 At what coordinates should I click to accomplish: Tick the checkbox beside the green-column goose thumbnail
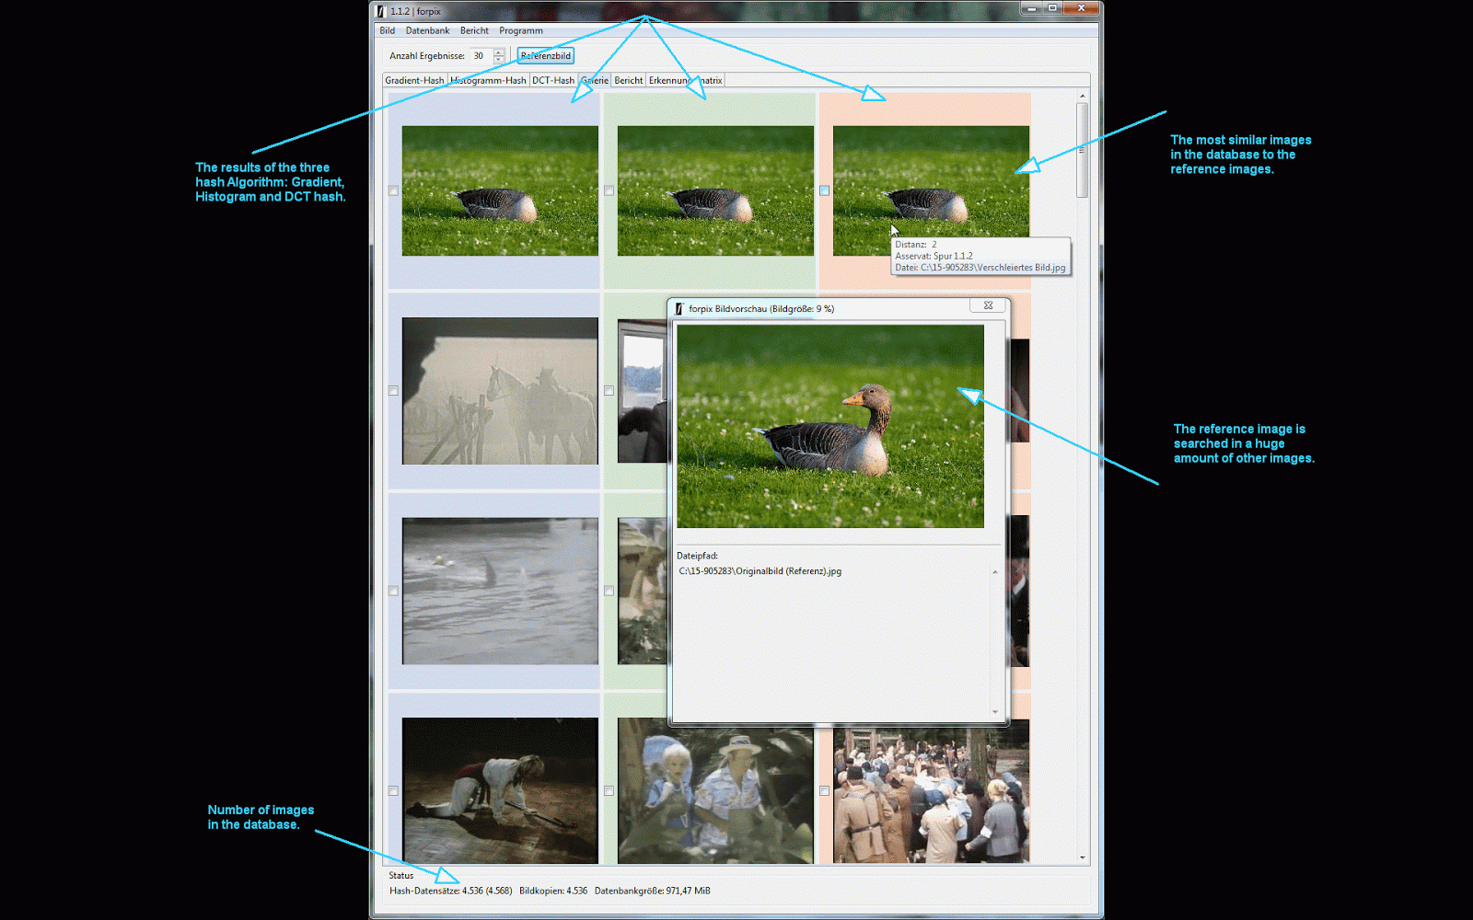tap(609, 190)
